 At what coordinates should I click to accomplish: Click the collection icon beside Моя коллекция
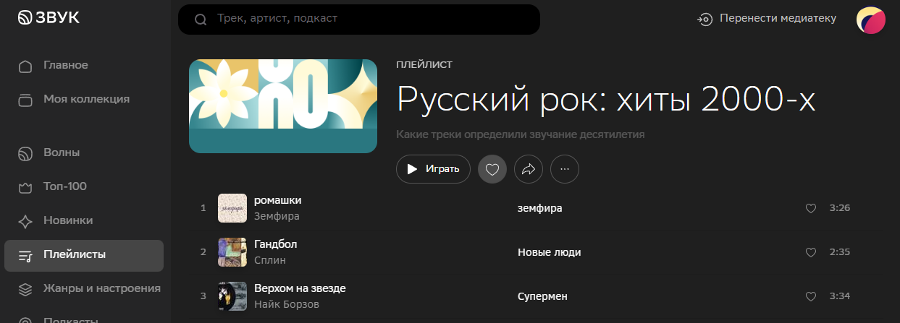[25, 100]
